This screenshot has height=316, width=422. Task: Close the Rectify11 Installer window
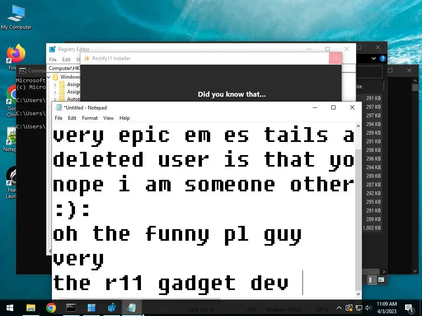[x=335, y=58]
